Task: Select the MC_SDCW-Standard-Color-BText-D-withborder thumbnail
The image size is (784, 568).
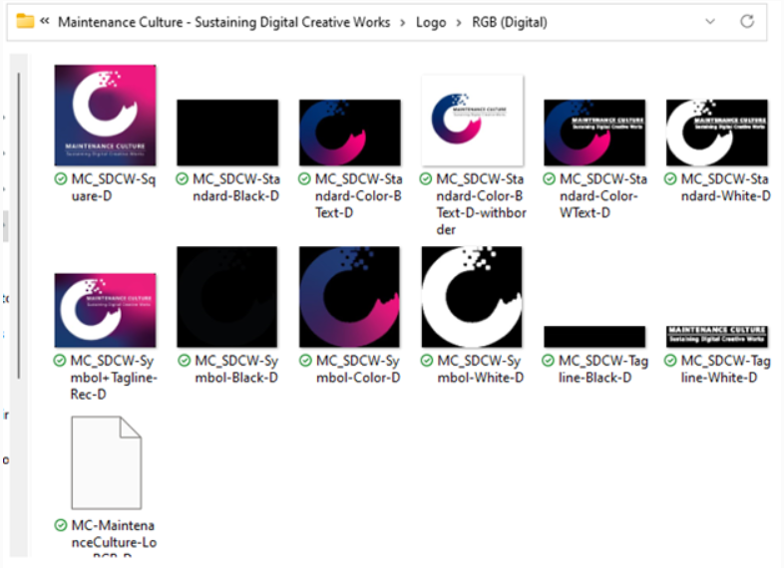Action: click(x=473, y=121)
